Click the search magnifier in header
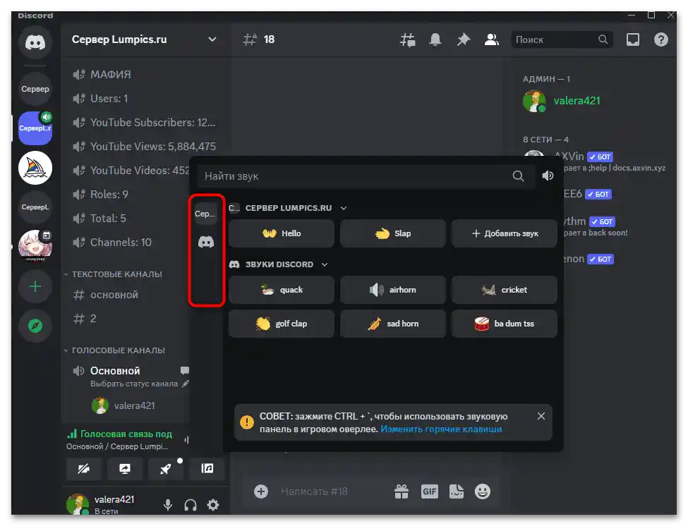Screen dimensions: 688x526 [603, 39]
